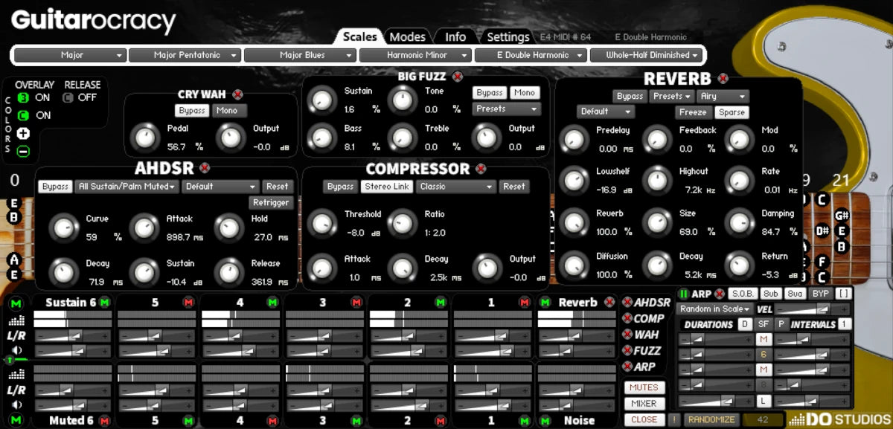Click red X on the Reverb mixer channel

pyautogui.click(x=610, y=303)
